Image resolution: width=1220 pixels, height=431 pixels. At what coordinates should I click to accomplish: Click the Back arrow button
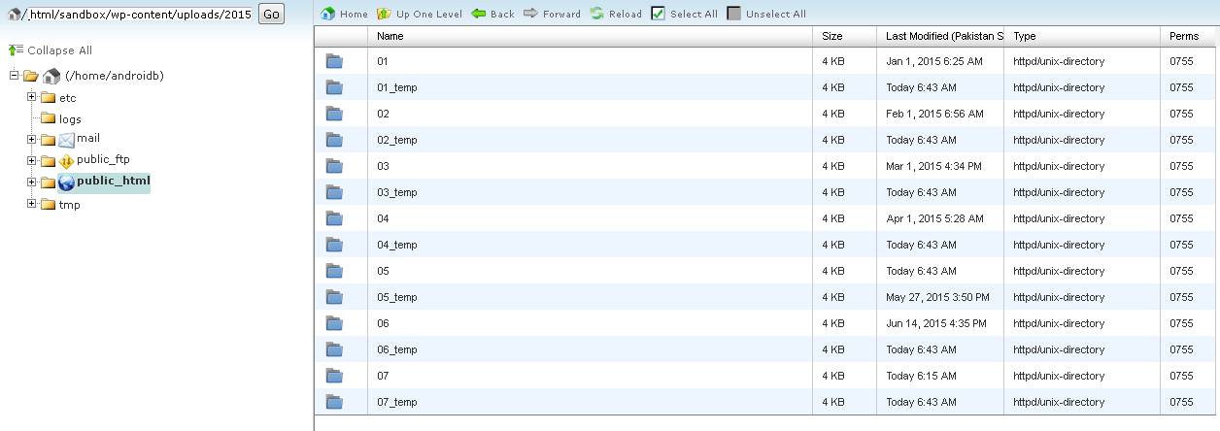[479, 14]
